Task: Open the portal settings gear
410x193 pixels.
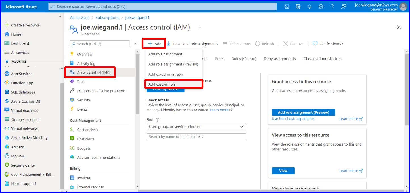Action: coord(321,7)
